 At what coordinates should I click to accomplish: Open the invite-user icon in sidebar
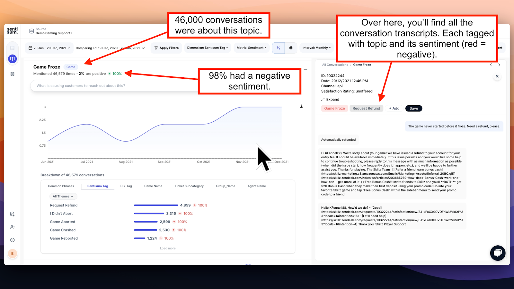pyautogui.click(x=12, y=227)
